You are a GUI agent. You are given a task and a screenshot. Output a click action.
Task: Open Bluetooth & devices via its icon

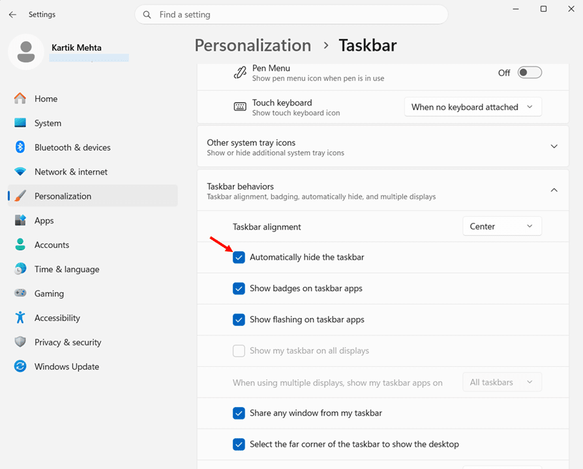coord(20,147)
